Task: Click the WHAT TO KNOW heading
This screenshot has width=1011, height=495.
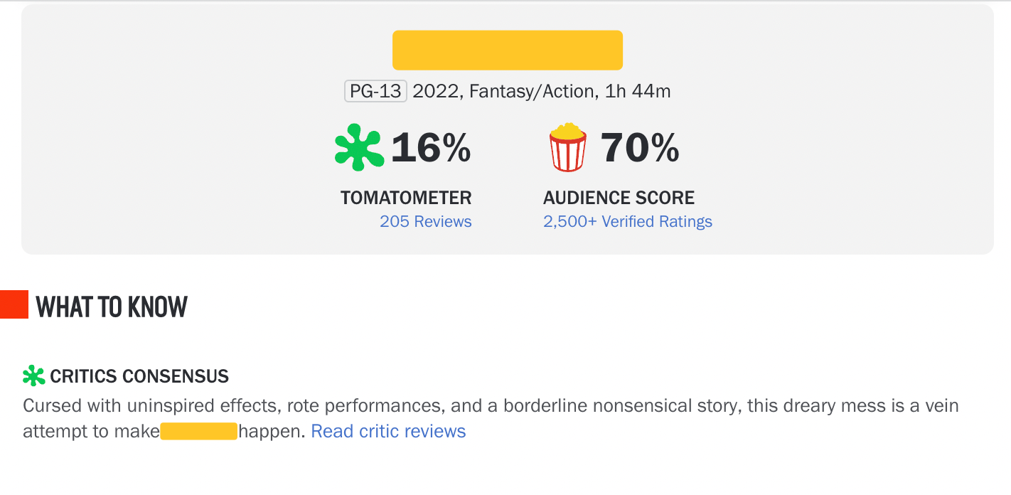Action: [x=112, y=307]
